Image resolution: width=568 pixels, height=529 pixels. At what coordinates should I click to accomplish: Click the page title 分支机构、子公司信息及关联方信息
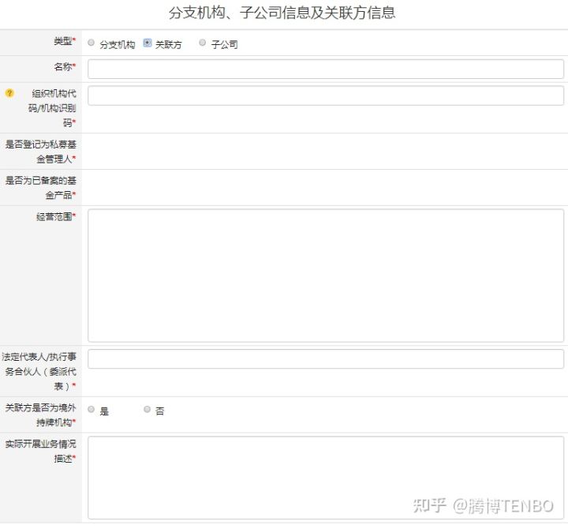pyautogui.click(x=282, y=13)
